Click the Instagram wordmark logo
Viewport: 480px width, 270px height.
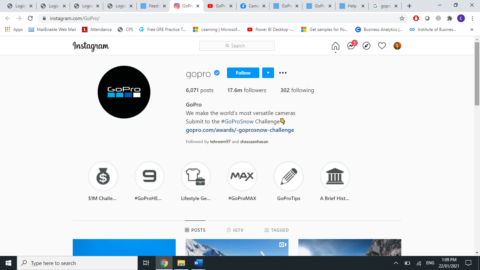pyautogui.click(x=91, y=46)
